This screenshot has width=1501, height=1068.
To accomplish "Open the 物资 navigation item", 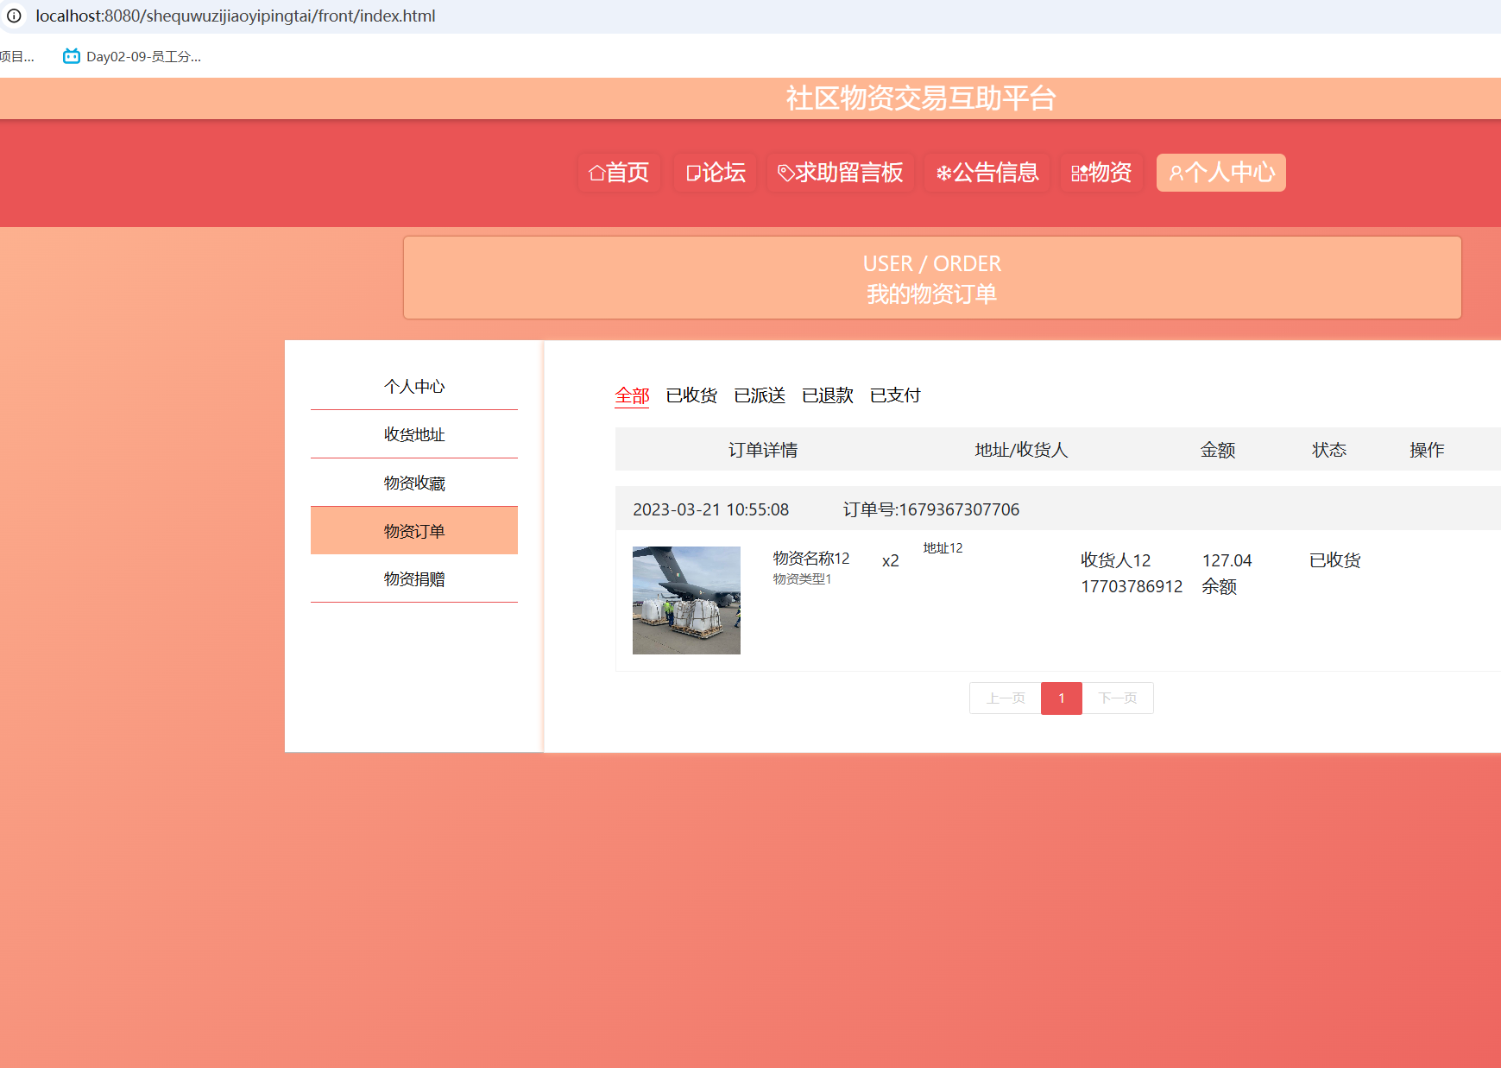I will pos(1101,173).
